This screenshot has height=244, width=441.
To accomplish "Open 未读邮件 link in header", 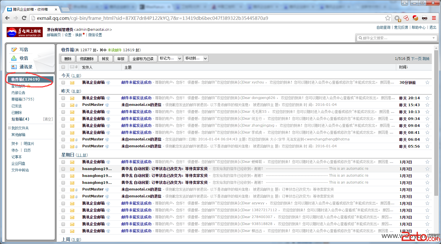I will pyautogui.click(x=115, y=50).
